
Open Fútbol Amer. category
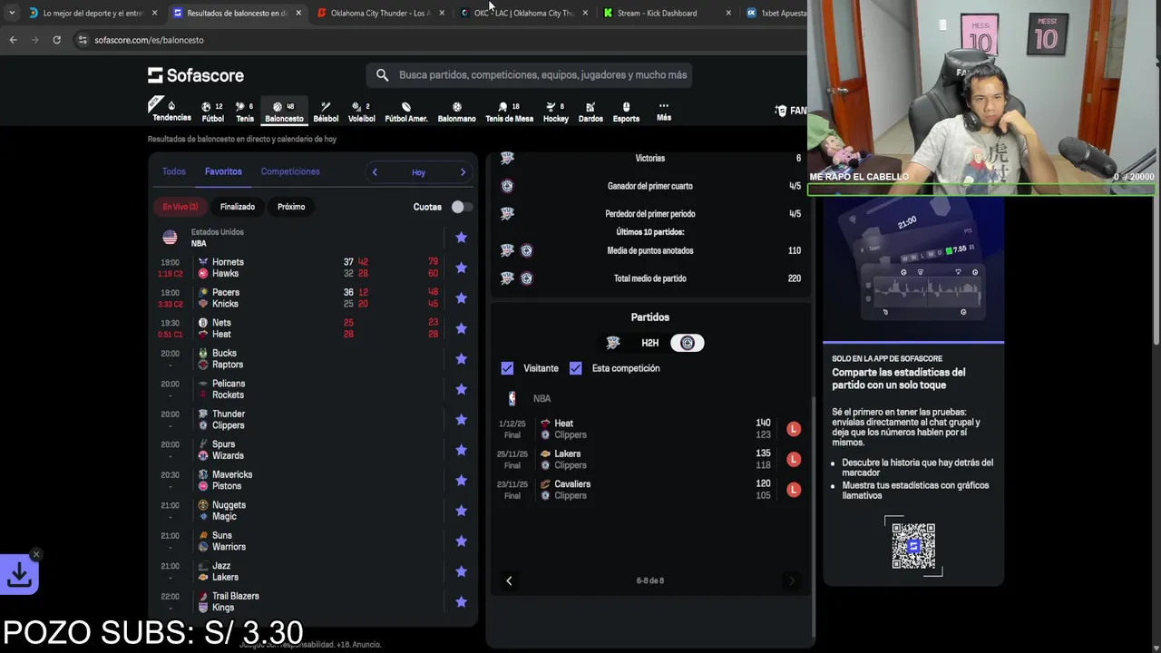(x=406, y=112)
